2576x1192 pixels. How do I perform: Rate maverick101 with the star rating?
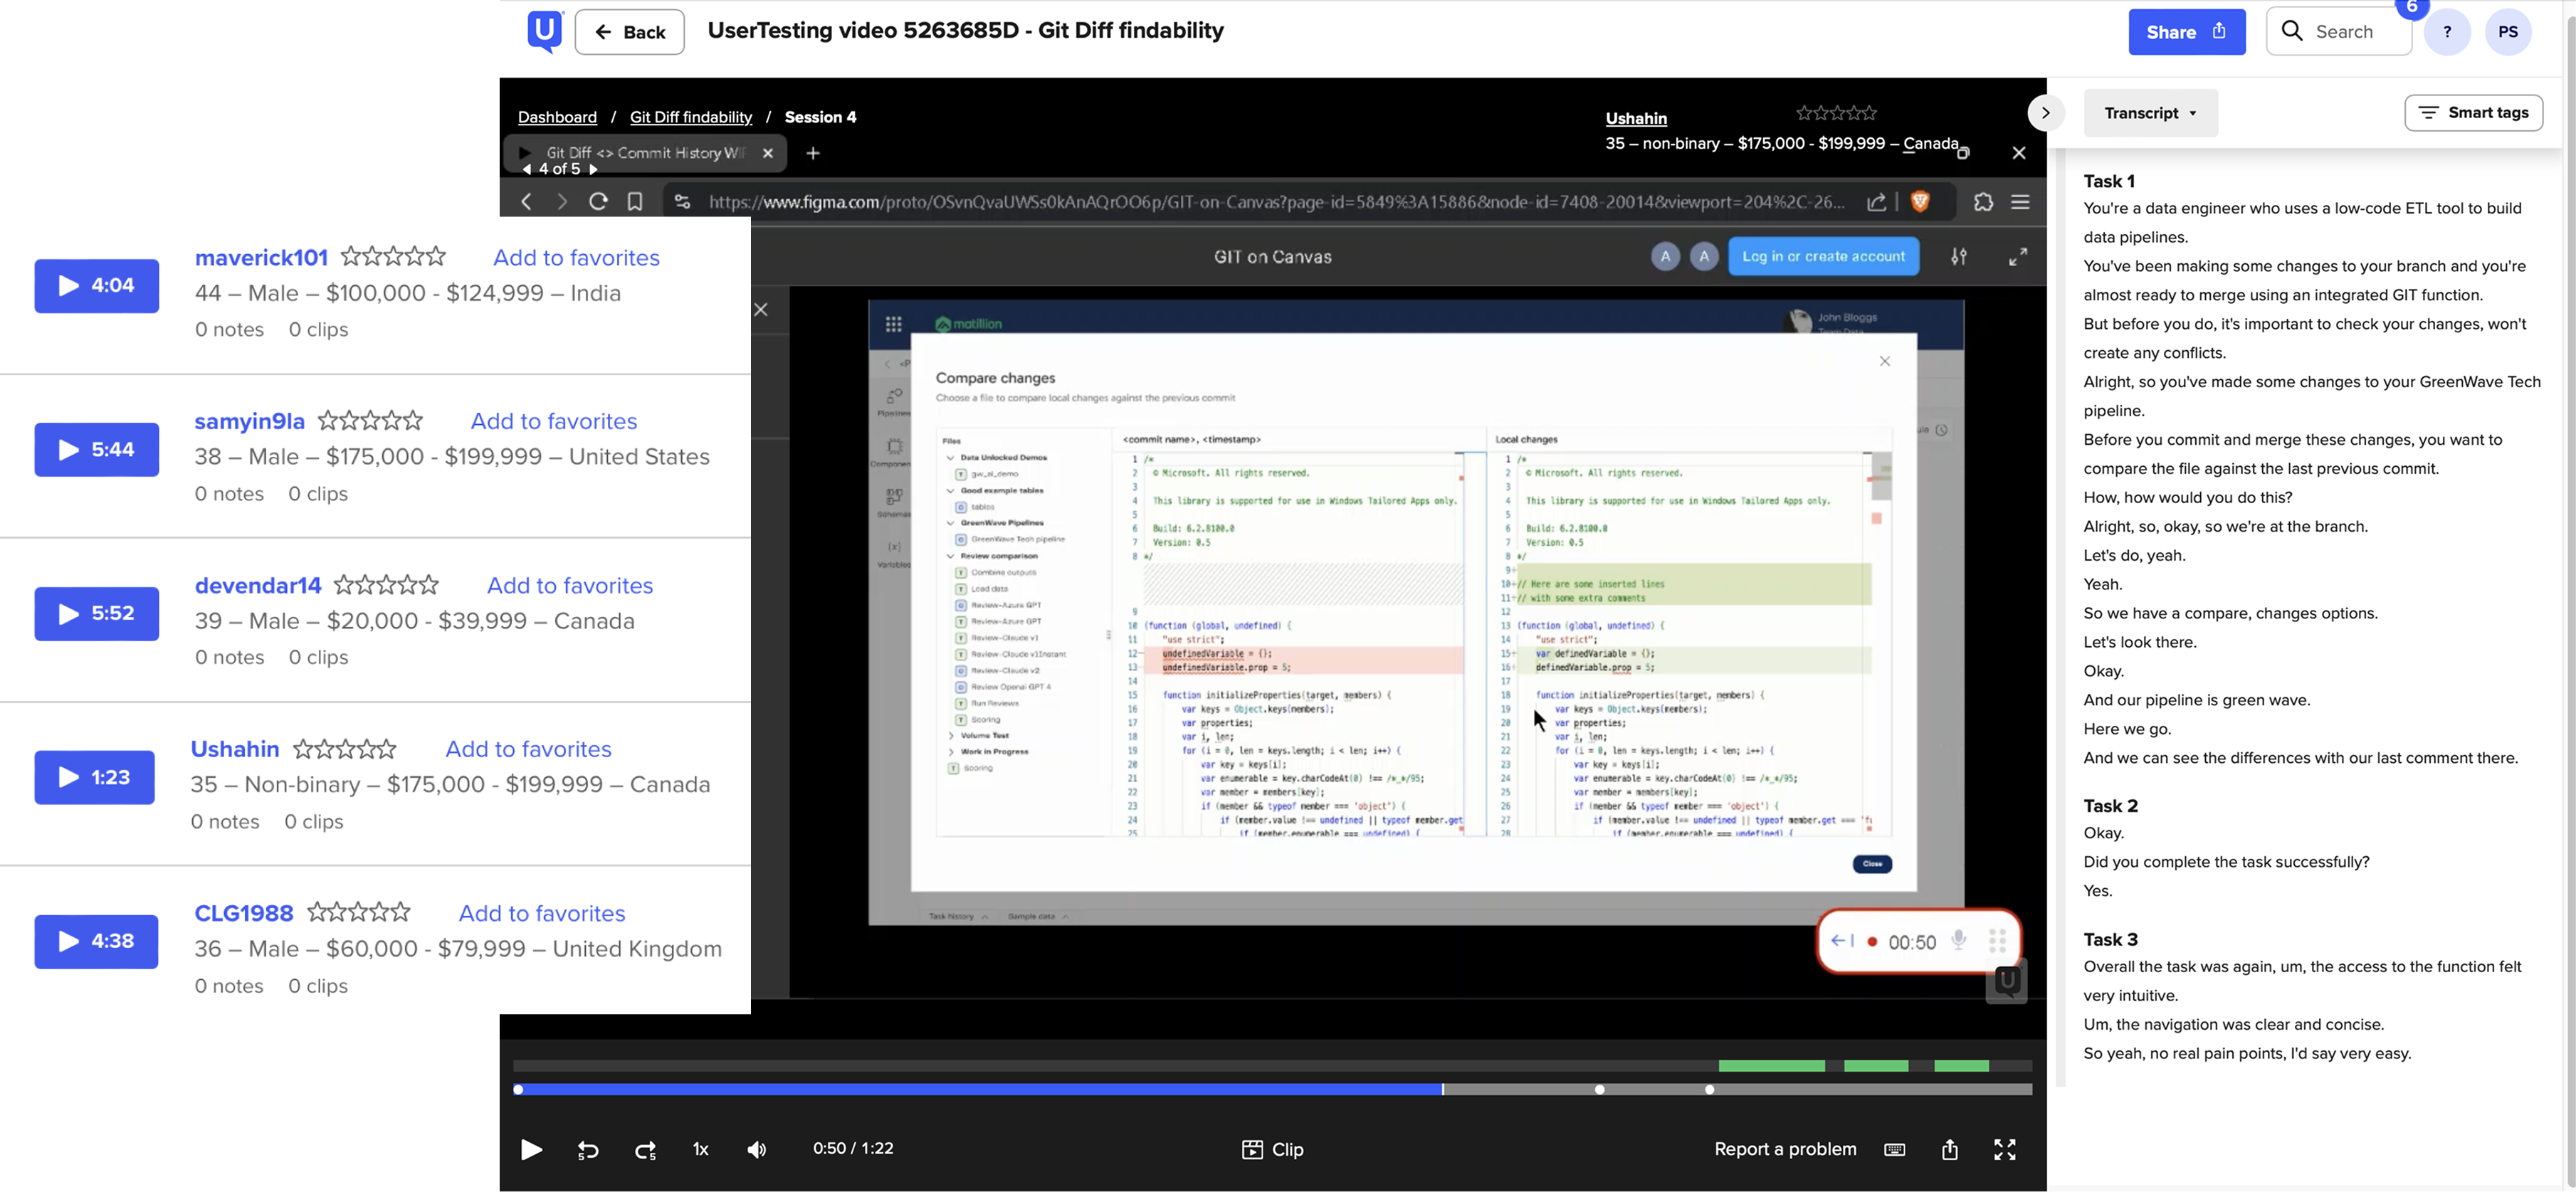pos(393,257)
